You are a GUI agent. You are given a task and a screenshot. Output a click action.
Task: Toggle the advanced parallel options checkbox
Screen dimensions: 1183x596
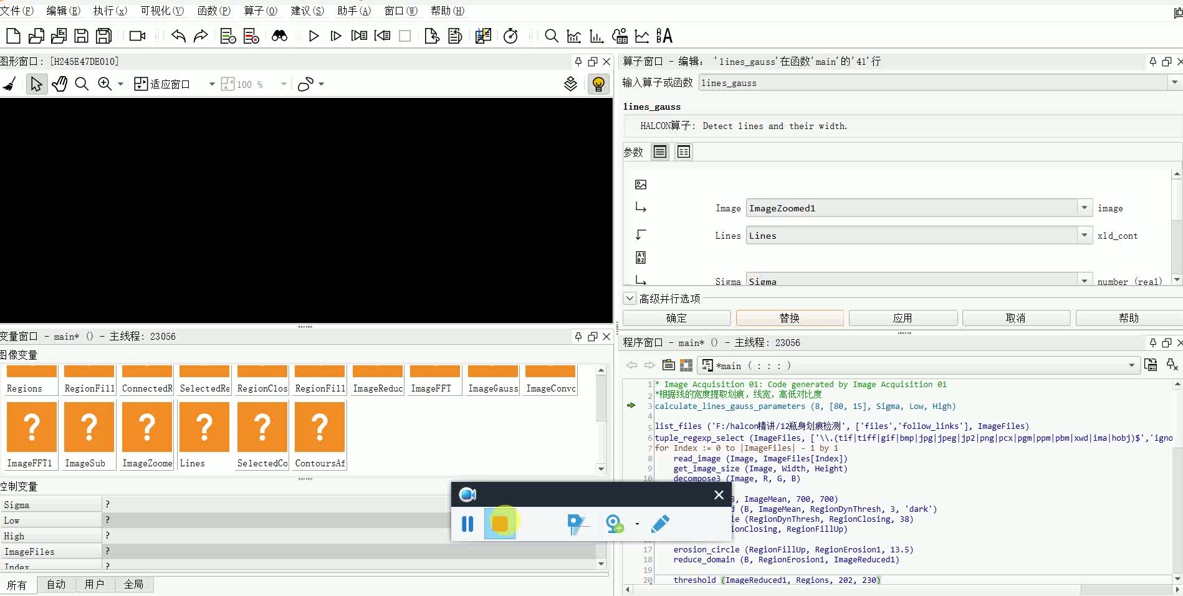[630, 299]
